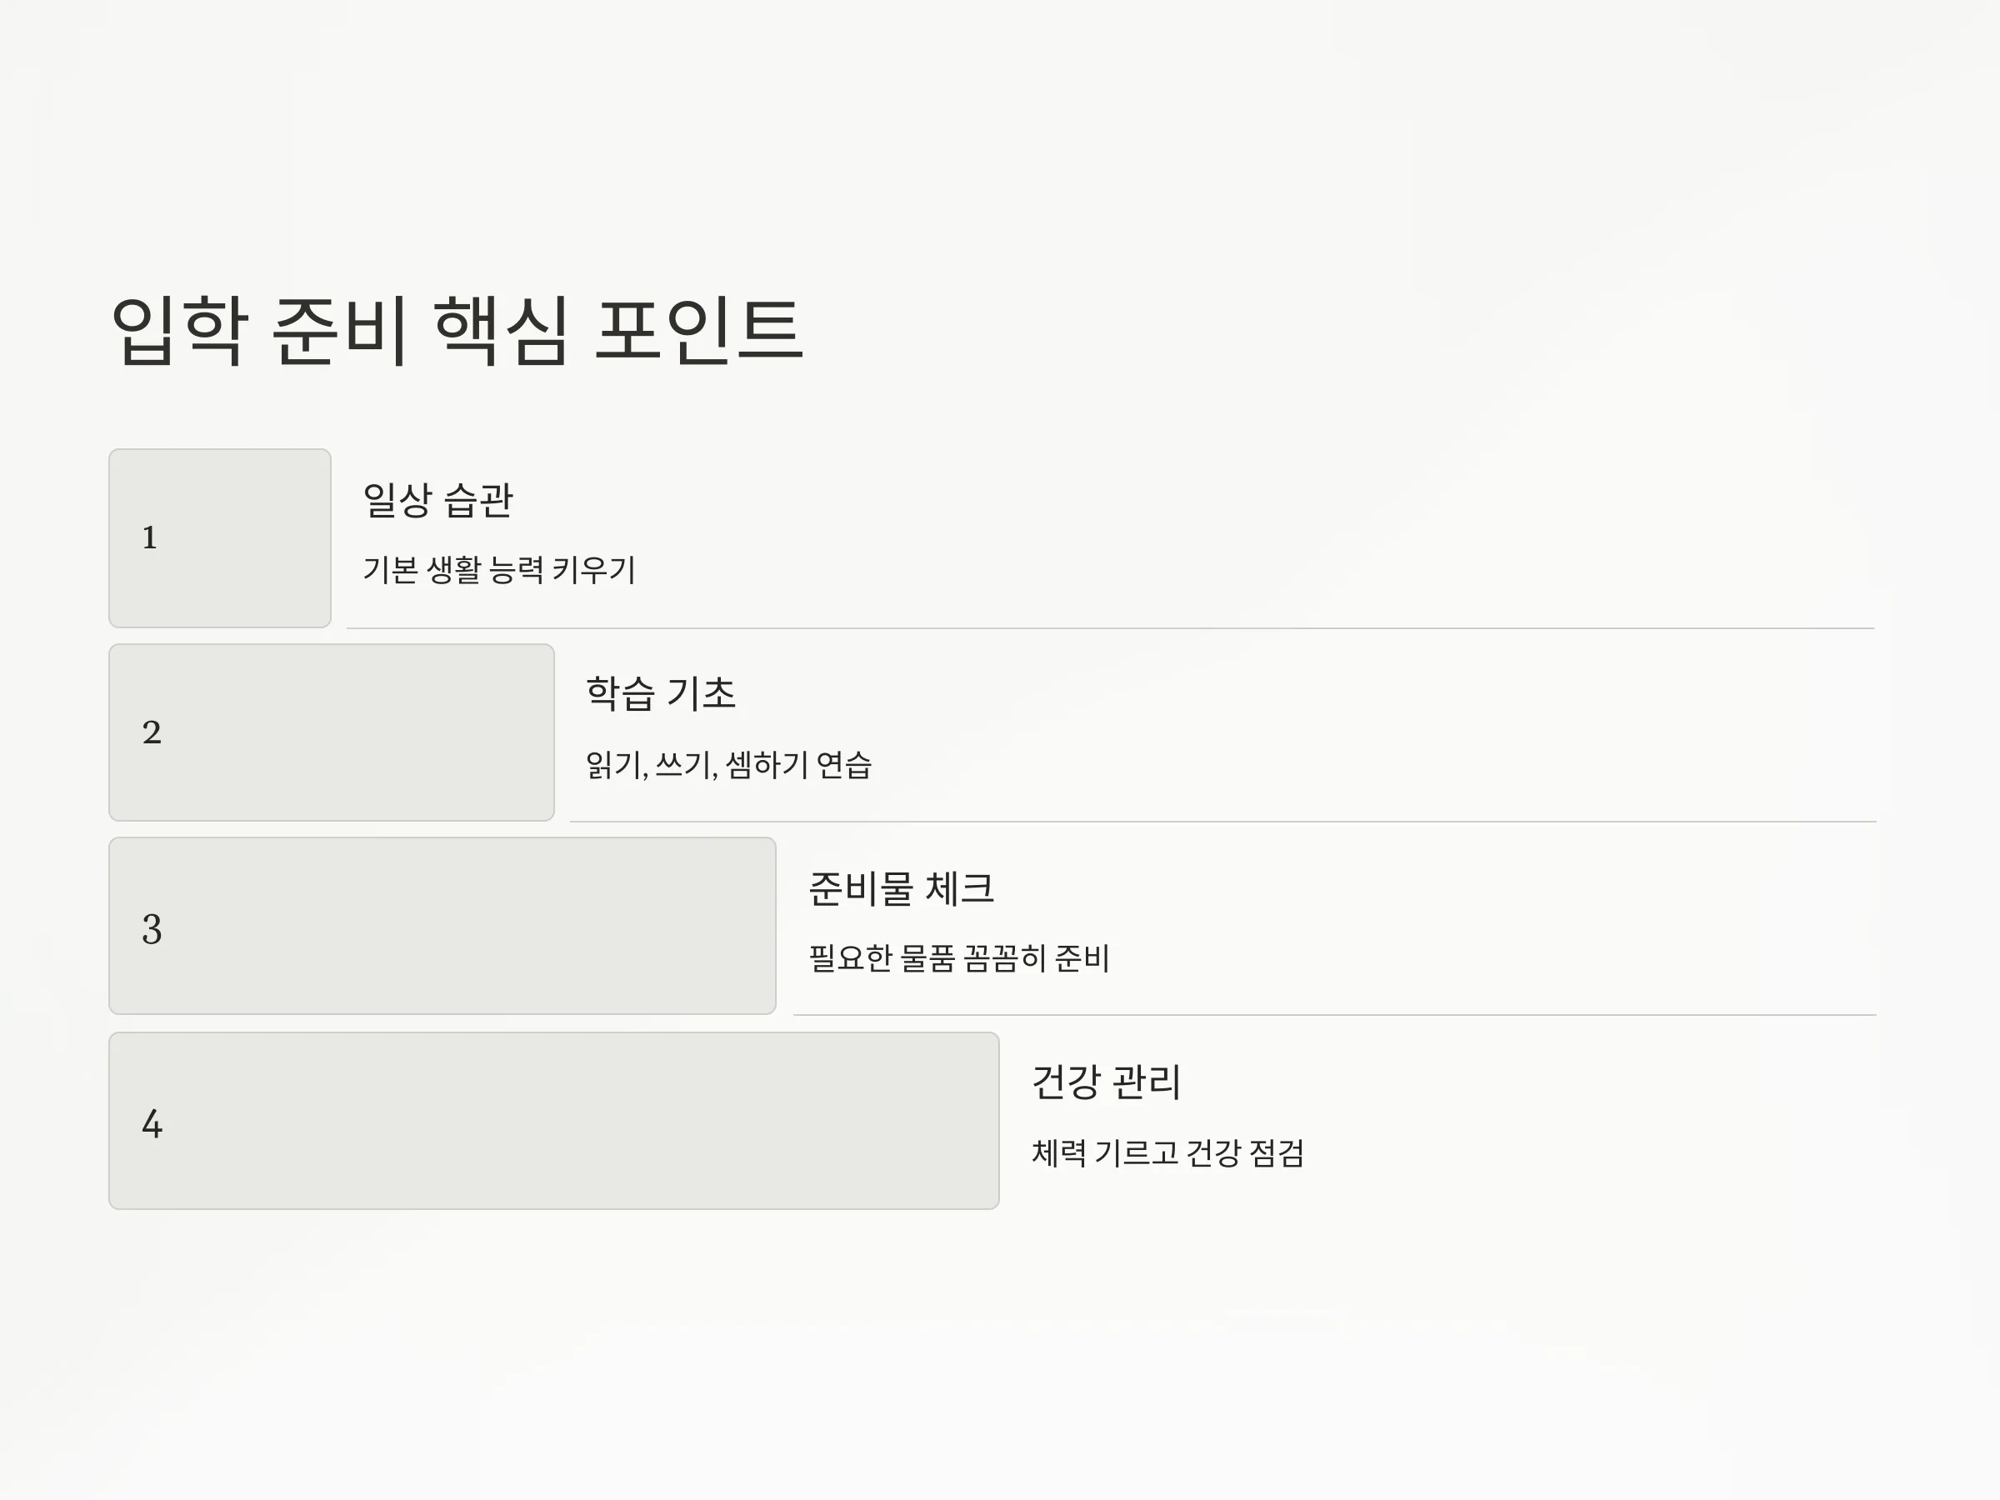The height and width of the screenshot is (1500, 2000).
Task: Click the number 1 box
Action: (x=220, y=538)
